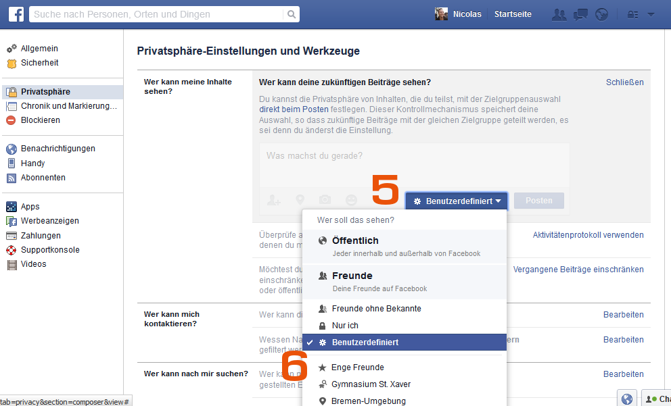Expand the Benutzerdefiniert audience dropdown
671x406 pixels.
tap(457, 201)
